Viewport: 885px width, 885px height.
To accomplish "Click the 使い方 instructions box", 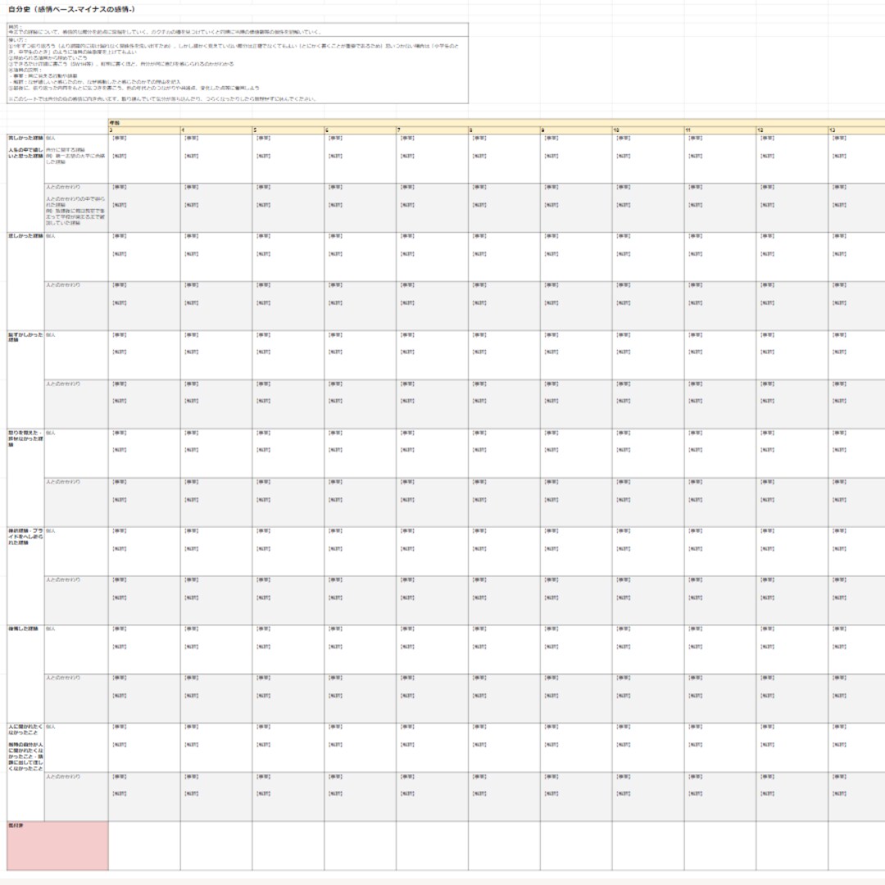I will [x=238, y=70].
